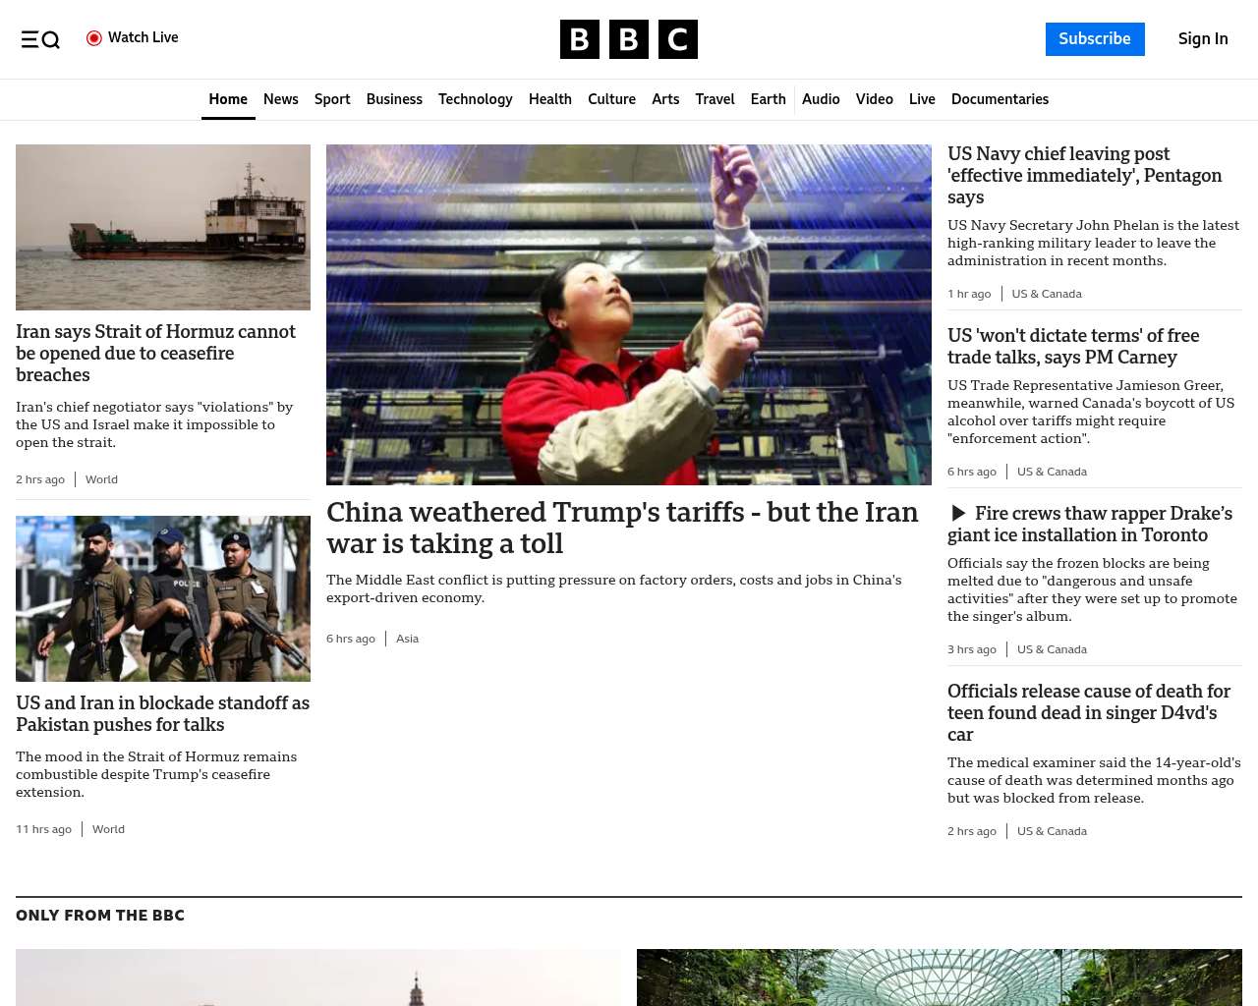Open the glass dome garden thumbnail

pos(940,978)
